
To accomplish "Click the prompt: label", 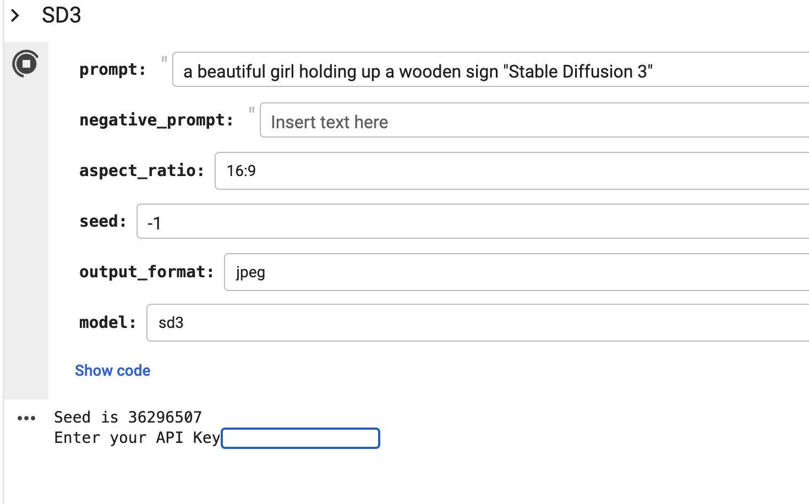I will [113, 69].
